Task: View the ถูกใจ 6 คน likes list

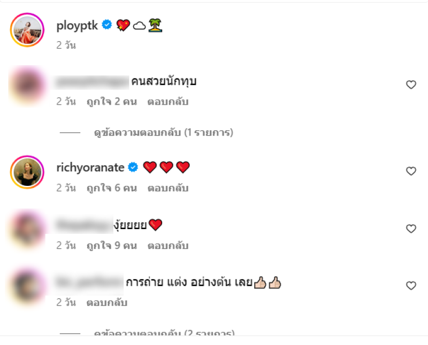Action: click(112, 188)
